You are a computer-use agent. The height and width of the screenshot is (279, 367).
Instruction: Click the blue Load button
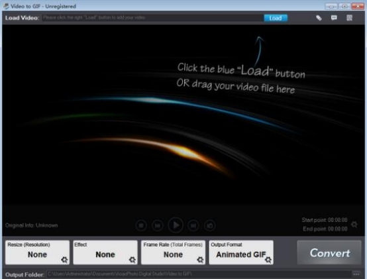(276, 18)
